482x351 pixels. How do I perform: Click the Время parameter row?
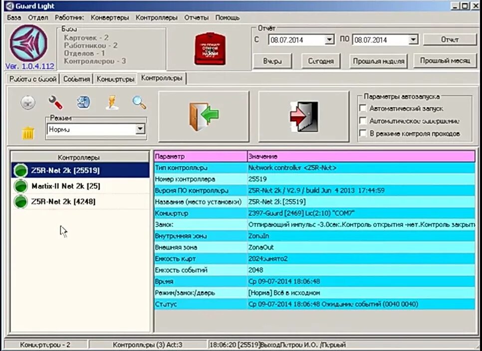(314, 281)
